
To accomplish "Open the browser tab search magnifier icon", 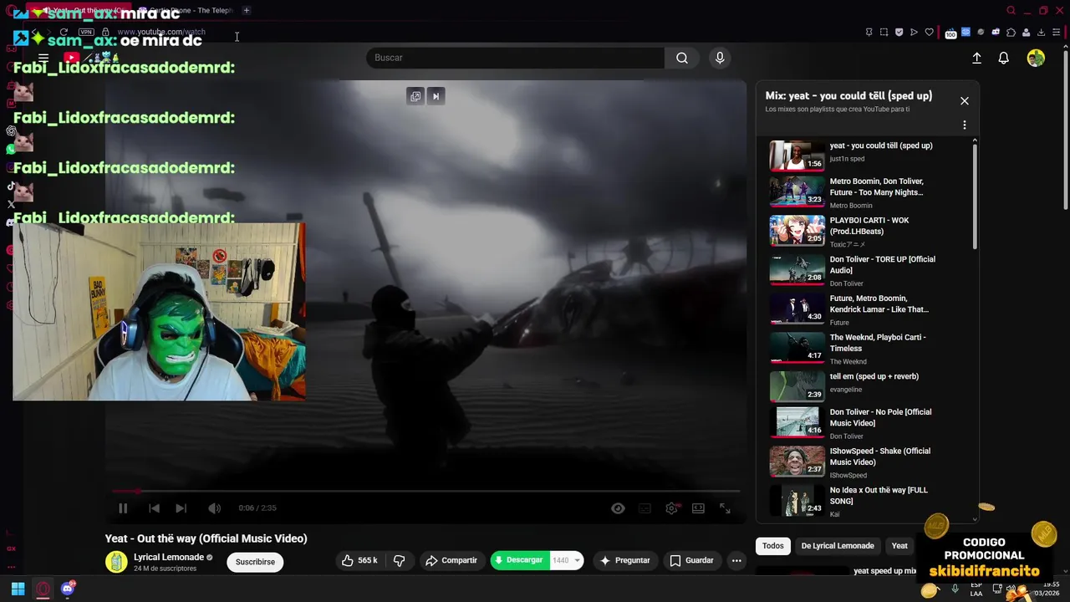I will (x=1011, y=10).
